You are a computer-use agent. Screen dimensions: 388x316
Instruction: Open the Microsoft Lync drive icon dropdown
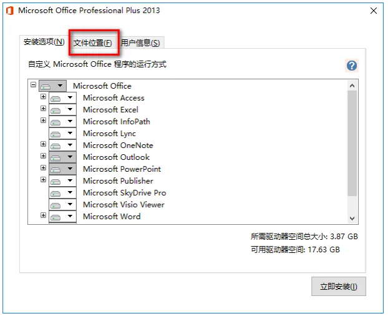pos(62,134)
